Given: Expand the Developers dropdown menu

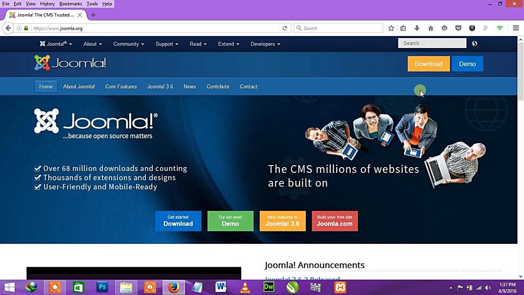Looking at the screenshot, I should 265,44.
